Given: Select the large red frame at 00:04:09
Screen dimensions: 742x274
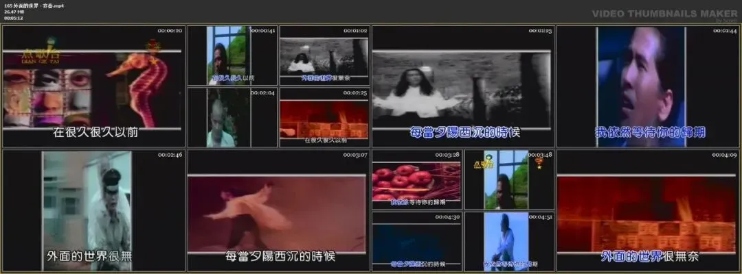Looking at the screenshot, I should pos(649,210).
